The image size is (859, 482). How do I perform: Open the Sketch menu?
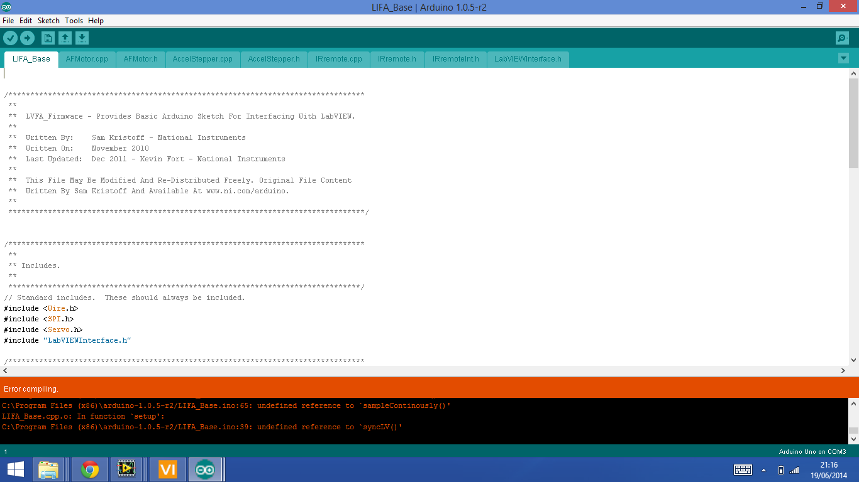pyautogui.click(x=48, y=21)
